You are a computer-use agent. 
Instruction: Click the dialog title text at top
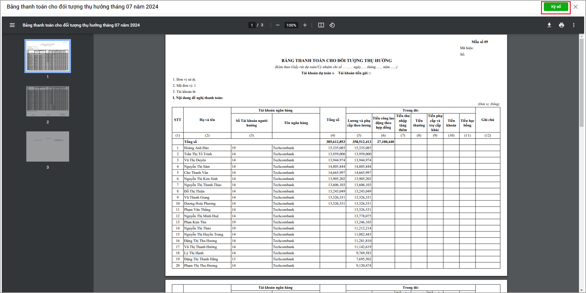point(83,7)
